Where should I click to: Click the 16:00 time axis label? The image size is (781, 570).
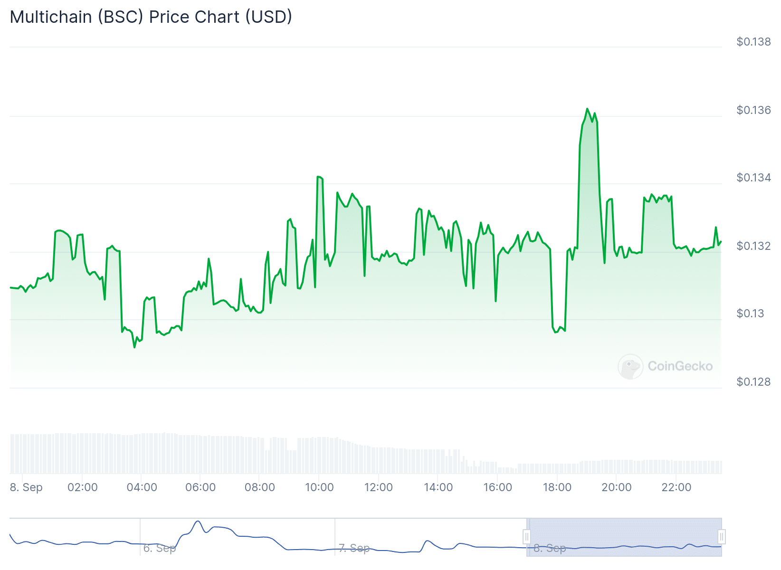[x=498, y=487]
